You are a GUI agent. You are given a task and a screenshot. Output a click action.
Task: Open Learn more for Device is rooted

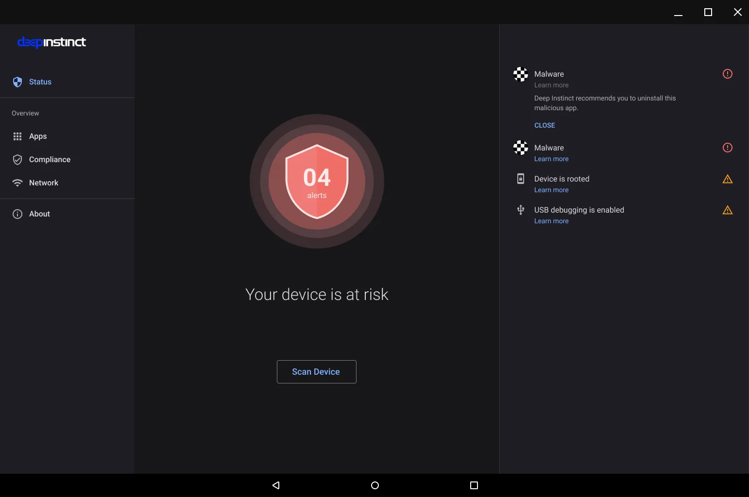click(551, 190)
